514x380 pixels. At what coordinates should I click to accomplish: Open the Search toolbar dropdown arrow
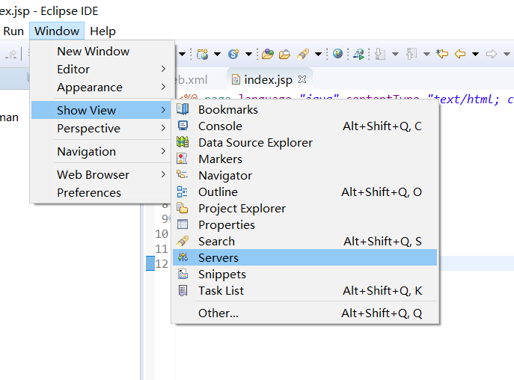(x=318, y=54)
